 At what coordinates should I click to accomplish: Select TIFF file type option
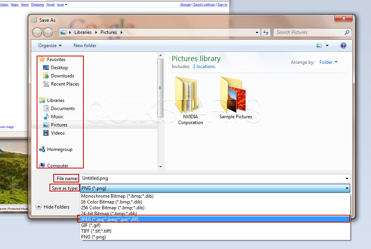coord(215,231)
